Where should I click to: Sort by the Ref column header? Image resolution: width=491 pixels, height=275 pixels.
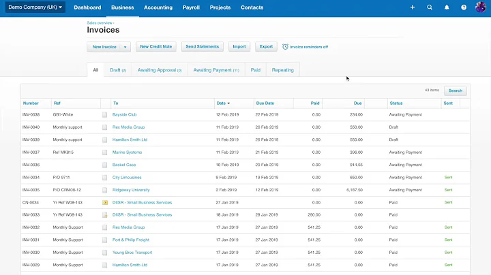[57, 103]
